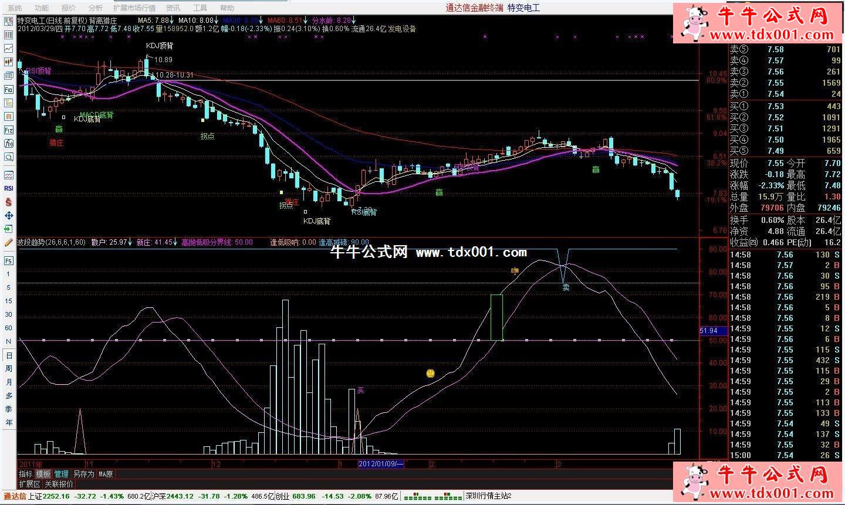Click the f(x) formula icon
Image resolution: width=845 pixels, height=505 pixels.
click(x=9, y=144)
